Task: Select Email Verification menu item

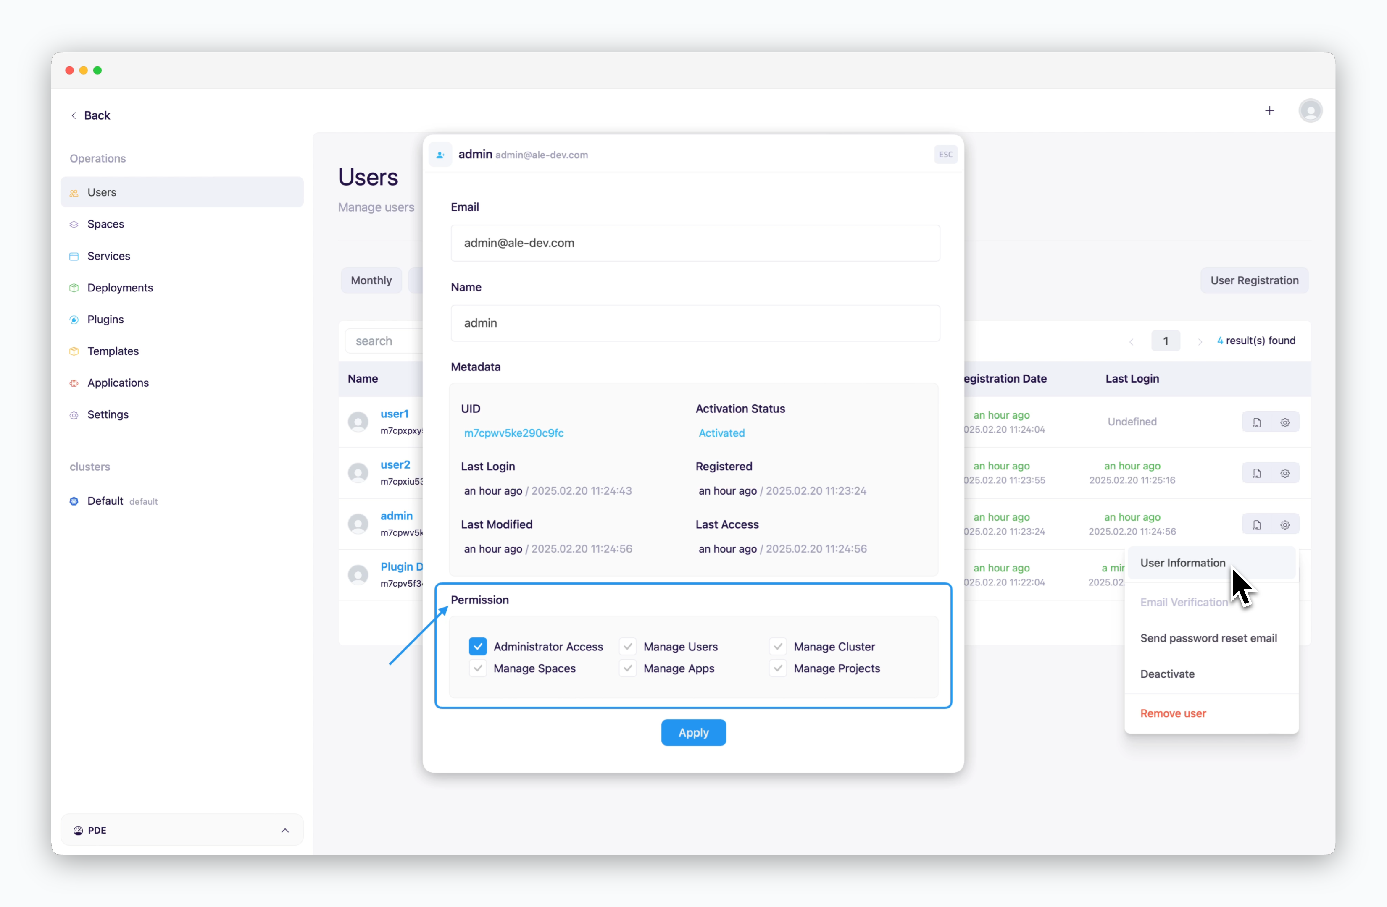Action: [x=1211, y=602]
